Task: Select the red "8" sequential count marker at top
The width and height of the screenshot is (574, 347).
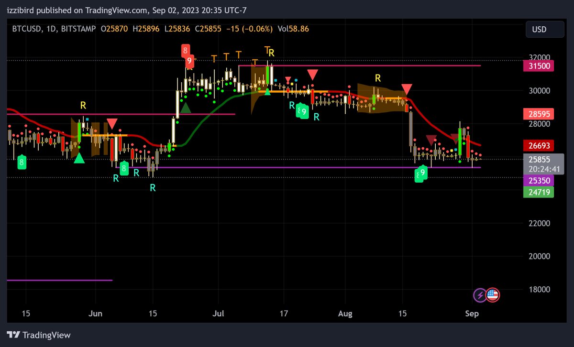Action: click(x=186, y=49)
